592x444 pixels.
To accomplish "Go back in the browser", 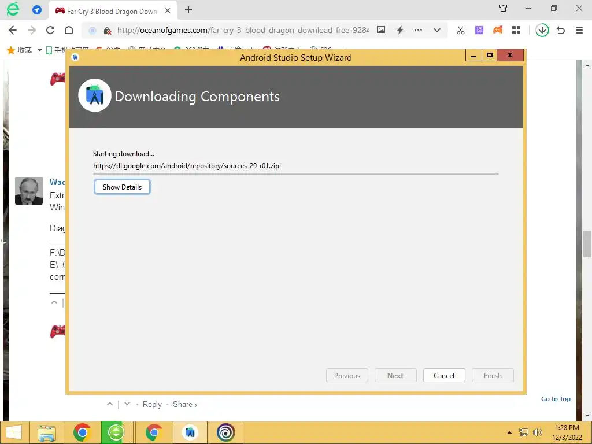I will (13, 30).
